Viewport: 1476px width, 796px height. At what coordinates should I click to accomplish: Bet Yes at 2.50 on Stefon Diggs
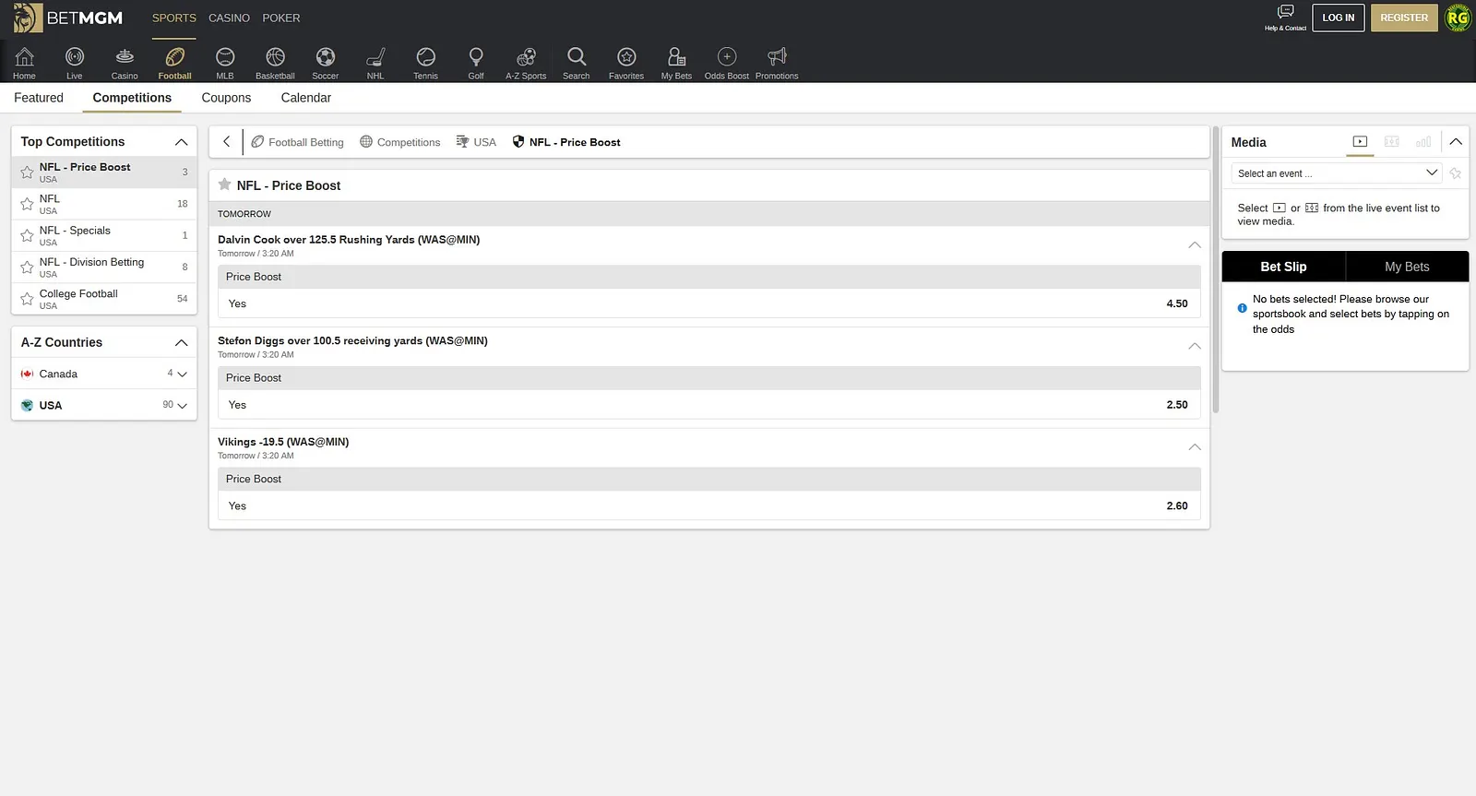709,405
